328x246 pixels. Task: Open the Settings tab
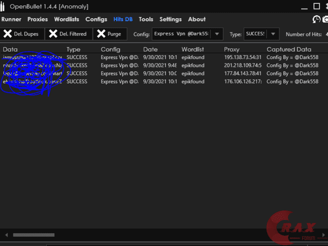pyautogui.click(x=170, y=19)
